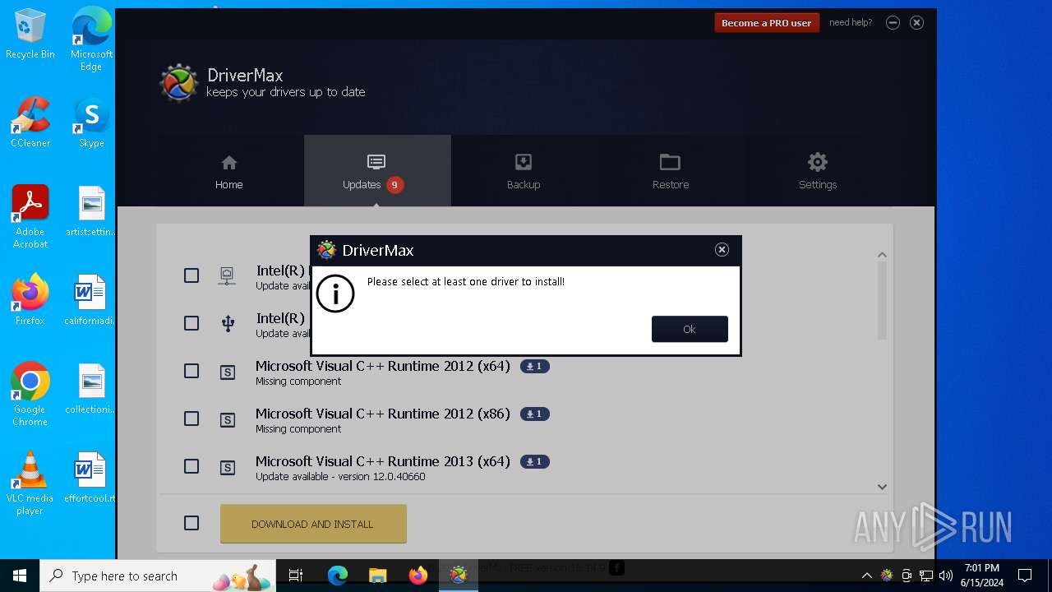
Task: Open the collectioni image file on desktop
Action: click(x=91, y=389)
